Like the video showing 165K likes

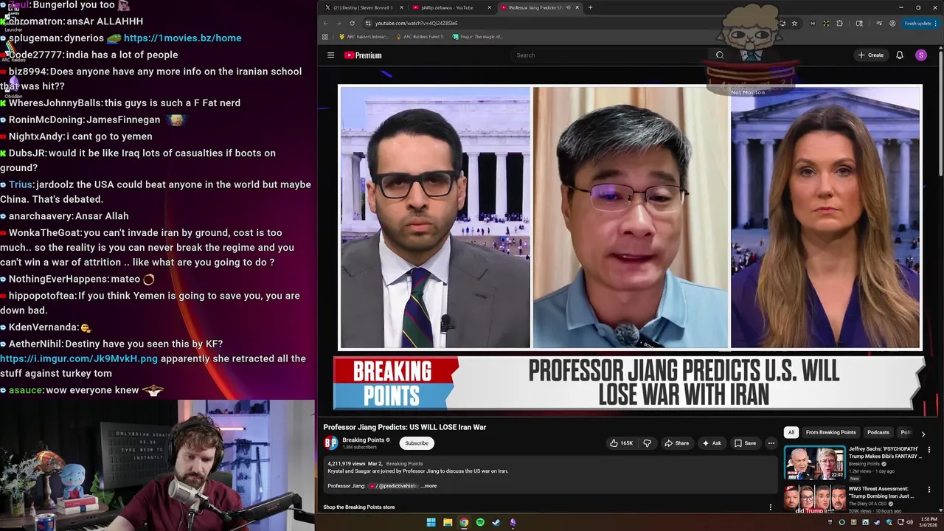tap(621, 443)
